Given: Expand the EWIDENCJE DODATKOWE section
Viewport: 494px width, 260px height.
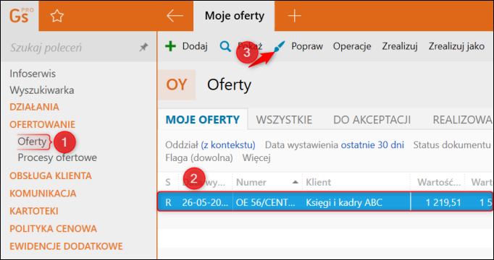Looking at the screenshot, I should [66, 246].
